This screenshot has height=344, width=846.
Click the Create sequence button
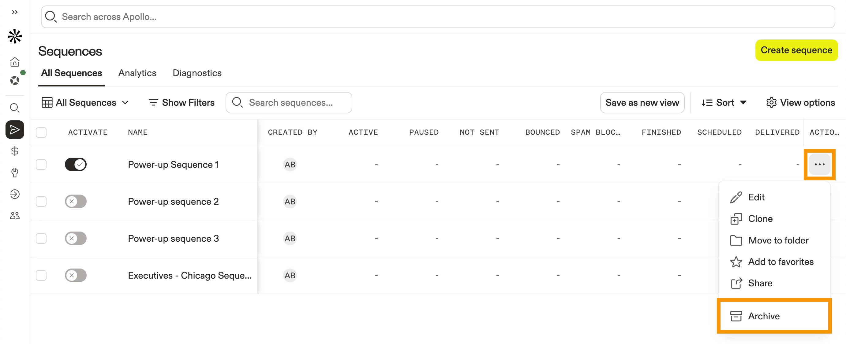tap(796, 50)
